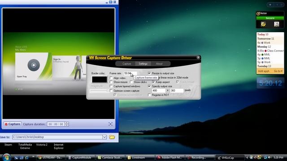Switch to the USTREAM taskbar button

51,157
